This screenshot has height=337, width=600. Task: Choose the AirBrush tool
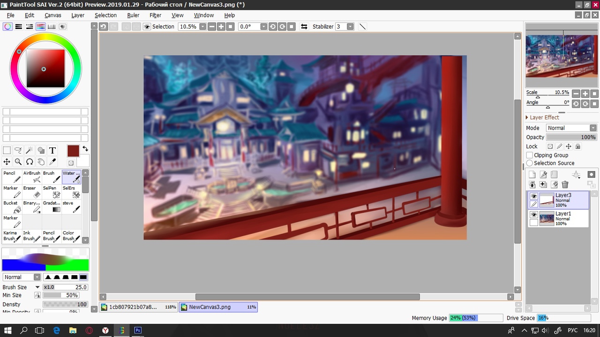click(32, 177)
